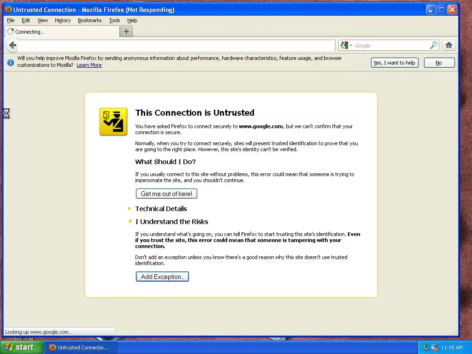Open the Windows Start menu
Image resolution: width=472 pixels, height=354 pixels.
[21, 347]
